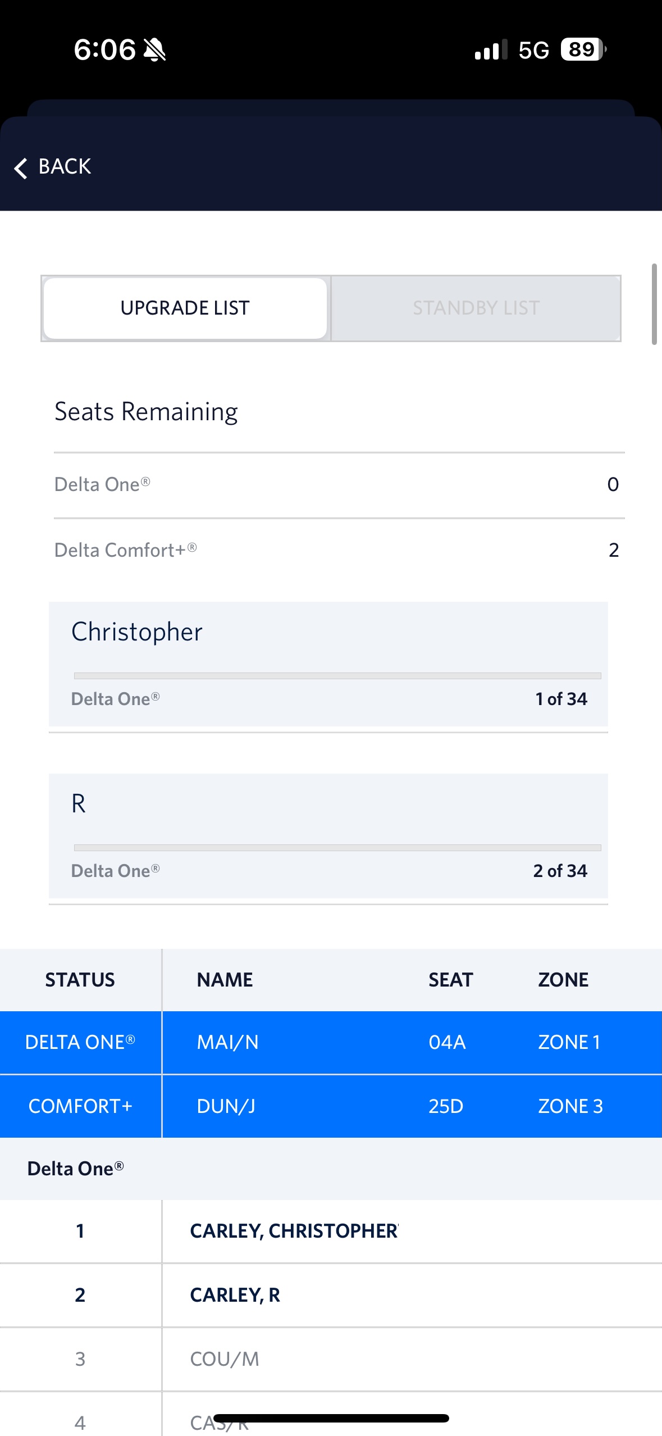Tap the CARLEY, R list entry
Viewport: 662px width, 1436px height.
pyautogui.click(x=235, y=1295)
